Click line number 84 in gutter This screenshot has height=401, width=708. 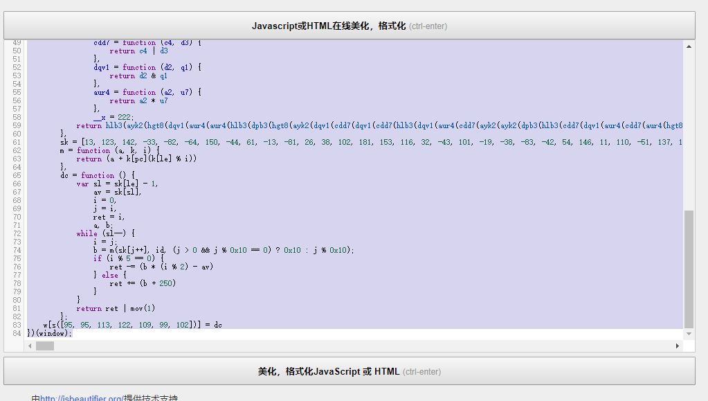point(17,333)
